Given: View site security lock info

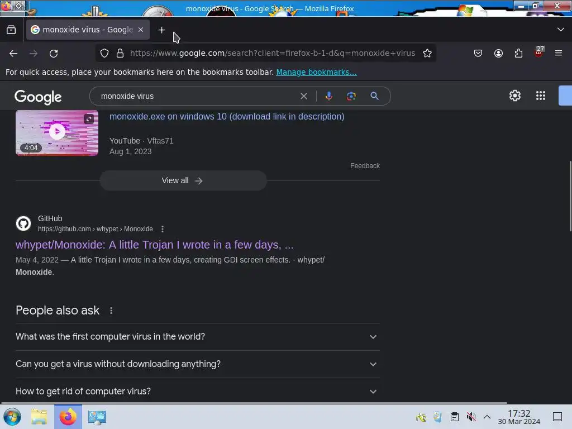Looking at the screenshot, I should (x=120, y=53).
